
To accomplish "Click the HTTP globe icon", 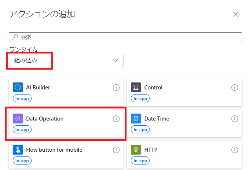I will pyautogui.click(x=136, y=149).
